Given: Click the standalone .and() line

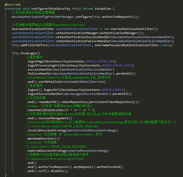Looking at the screenshot, I should [31, 163].
